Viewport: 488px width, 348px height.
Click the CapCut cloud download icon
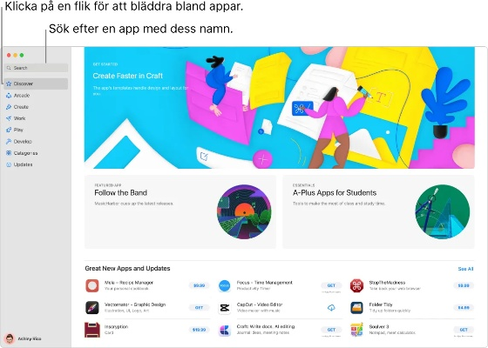tap(331, 308)
